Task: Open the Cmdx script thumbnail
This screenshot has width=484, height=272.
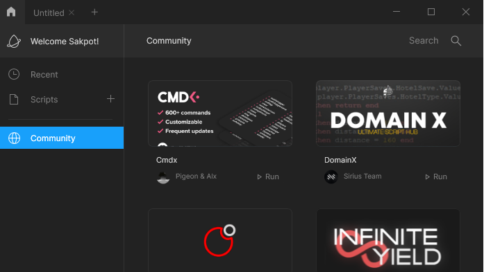Action: point(220,114)
